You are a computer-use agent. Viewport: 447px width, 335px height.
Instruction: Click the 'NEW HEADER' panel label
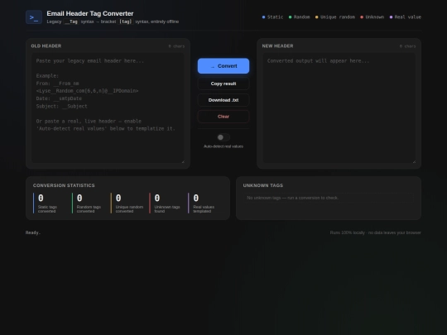coord(277,45)
